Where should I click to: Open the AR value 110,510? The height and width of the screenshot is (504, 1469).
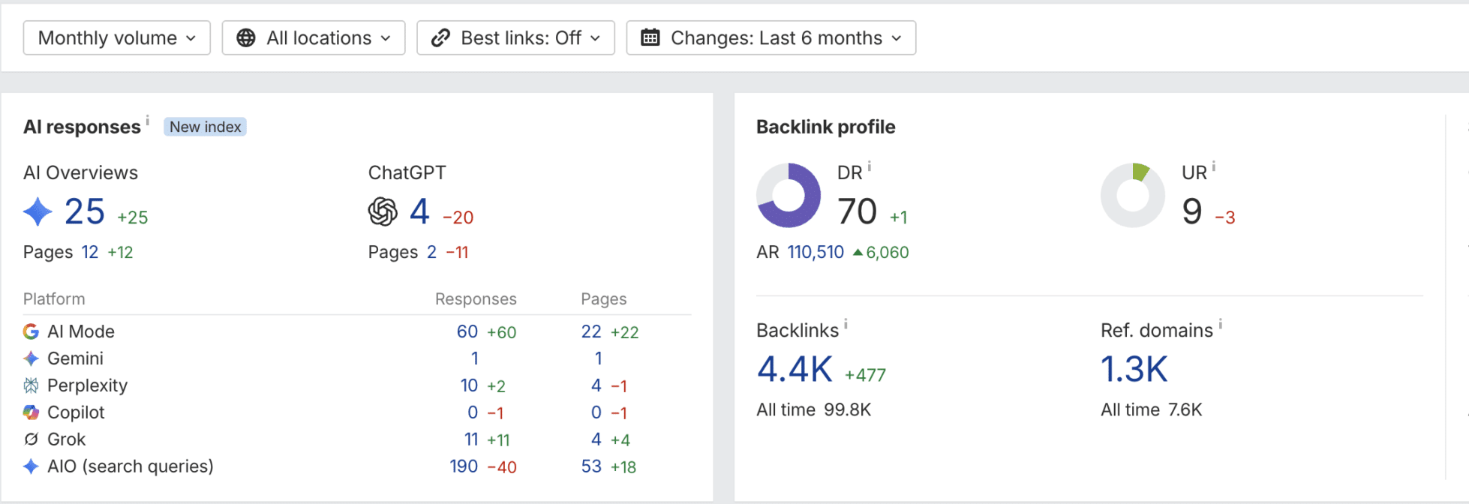[816, 252]
